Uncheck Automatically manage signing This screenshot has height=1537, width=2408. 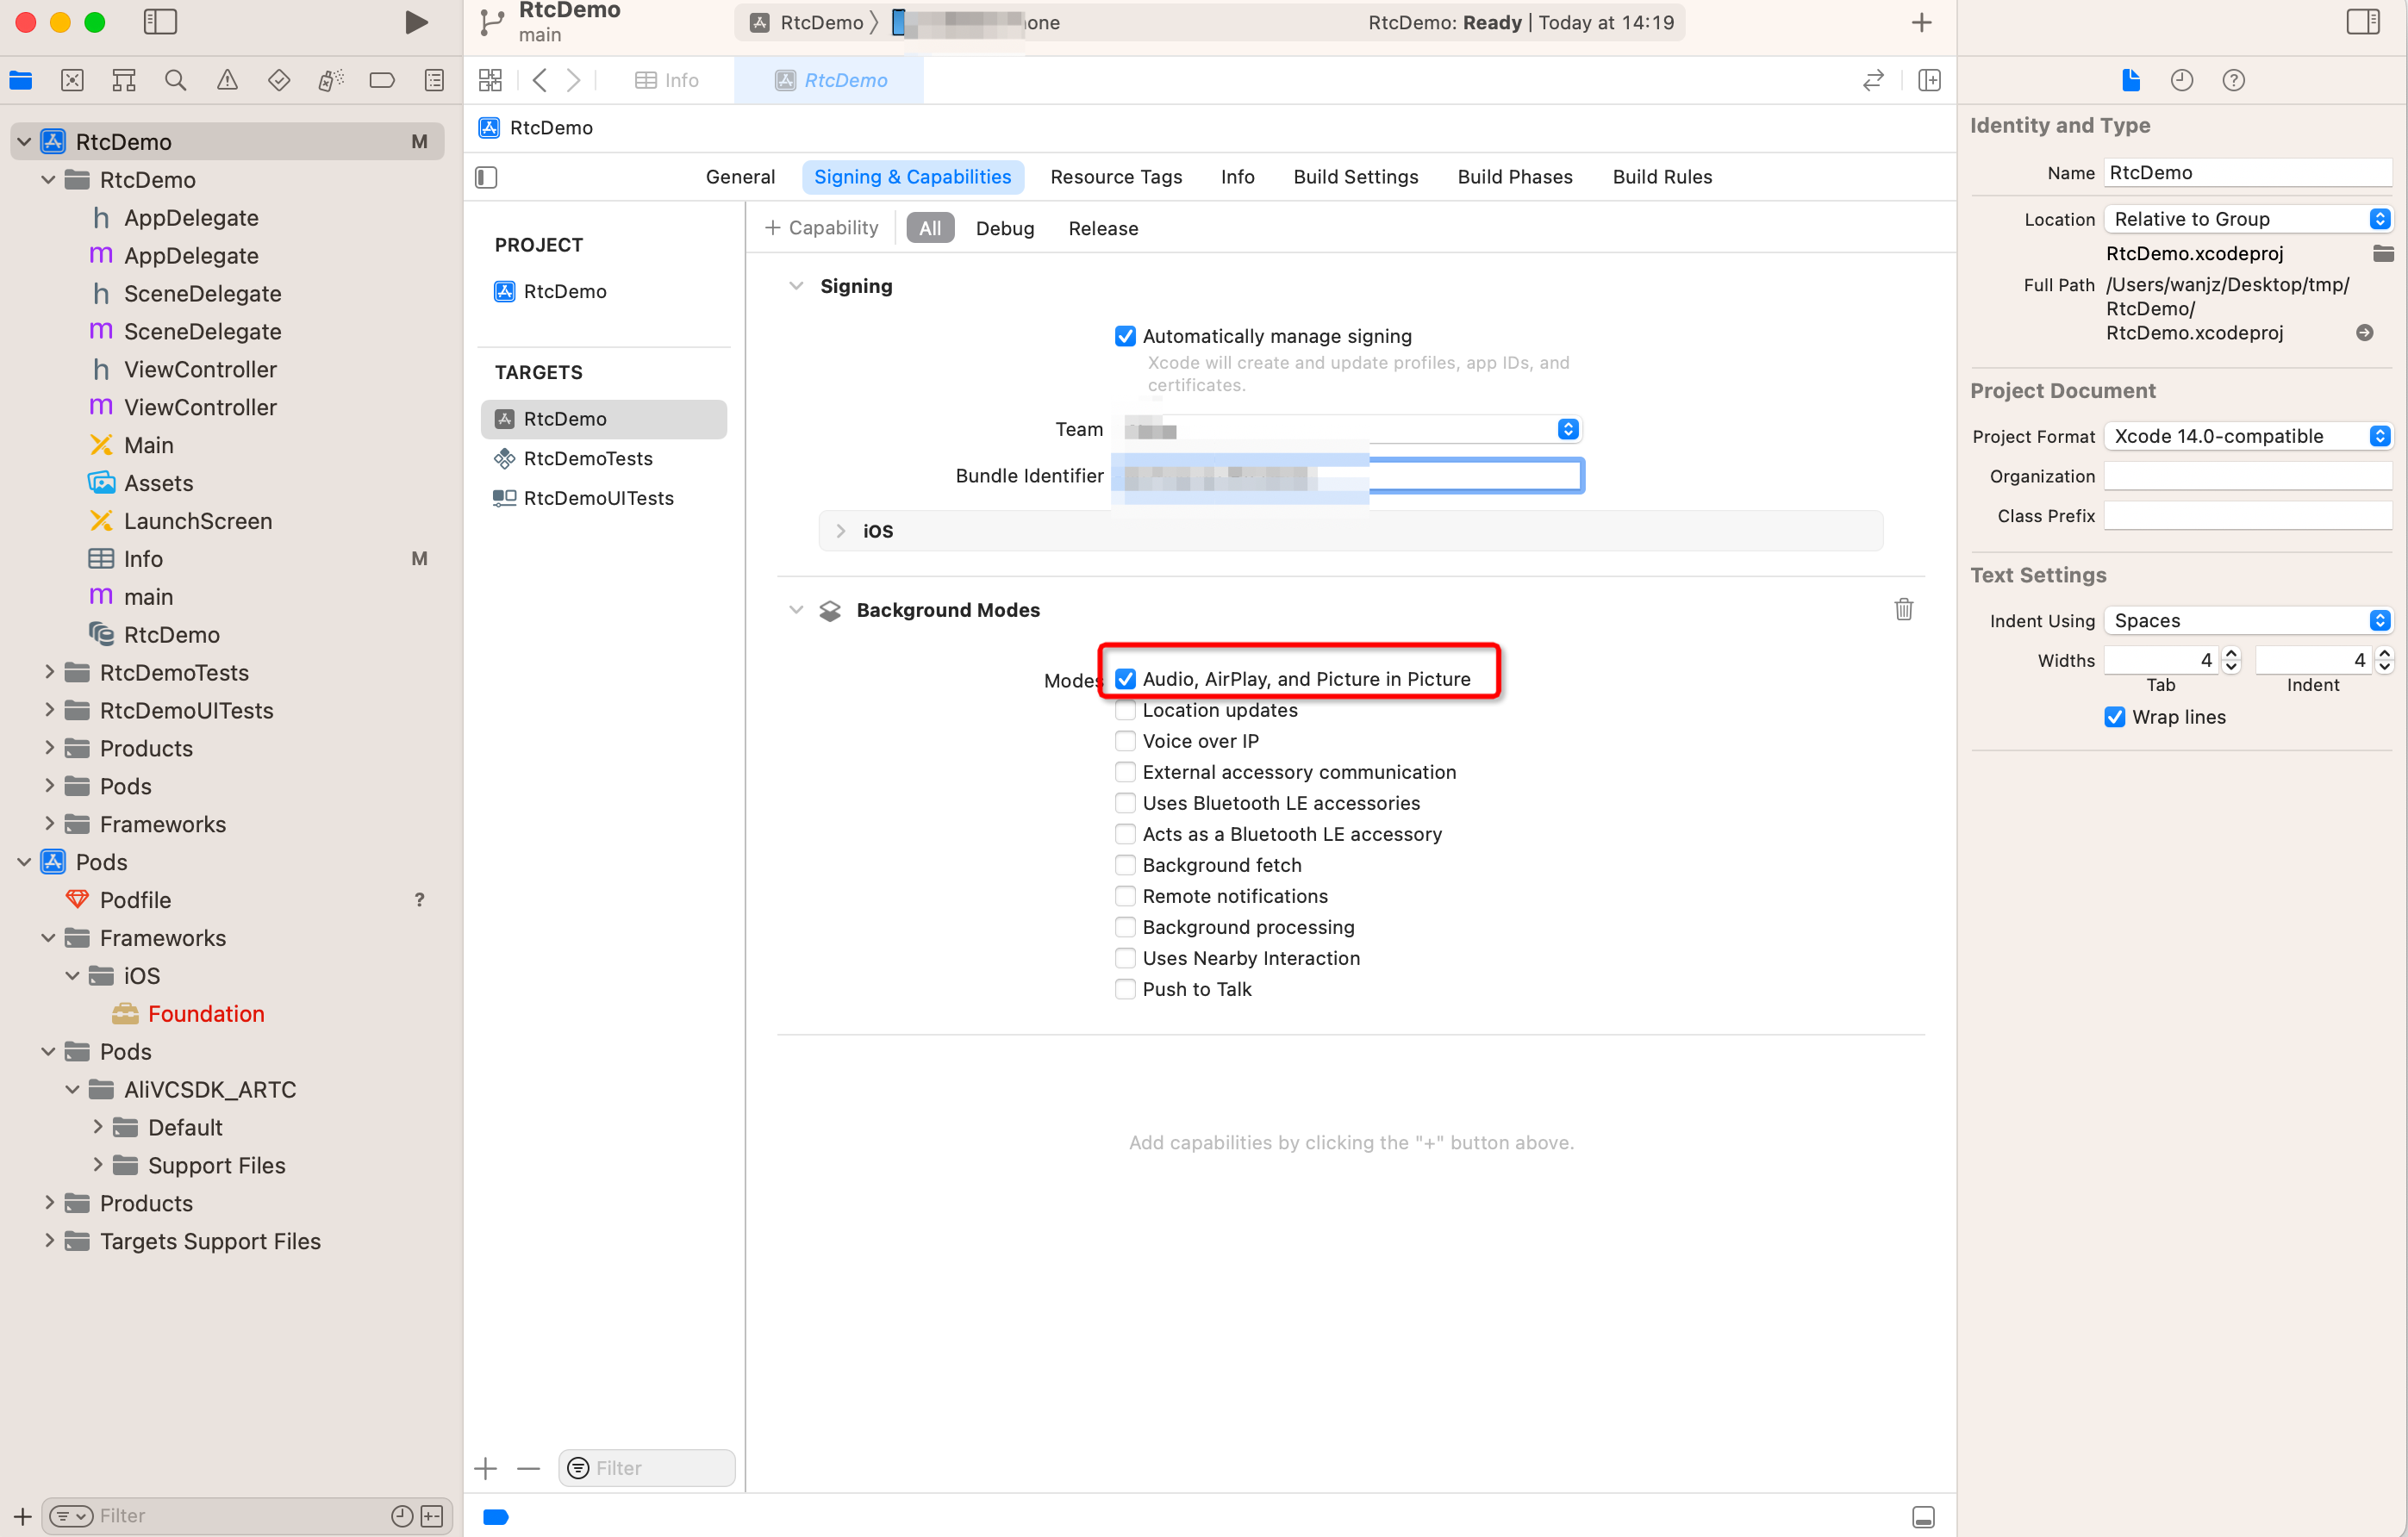pyautogui.click(x=1125, y=336)
